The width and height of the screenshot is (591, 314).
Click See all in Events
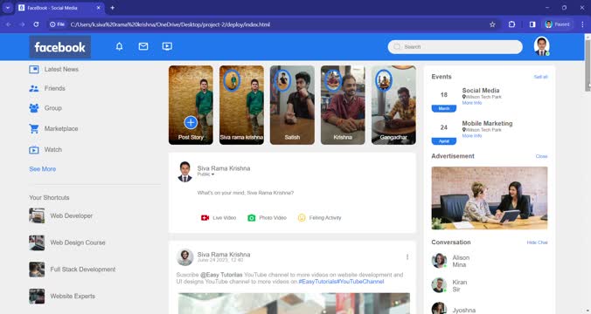click(540, 77)
